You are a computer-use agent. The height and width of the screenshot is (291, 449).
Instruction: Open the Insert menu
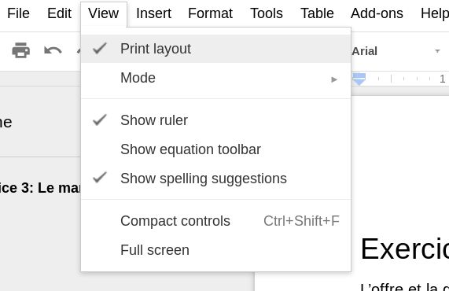coord(153,13)
